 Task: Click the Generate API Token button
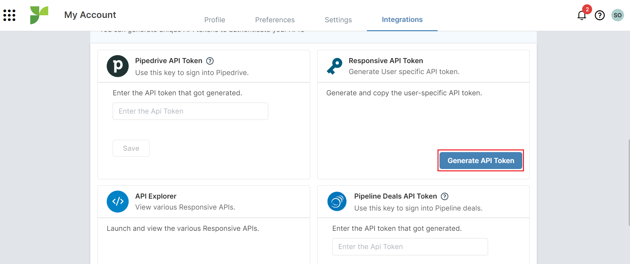tap(481, 160)
